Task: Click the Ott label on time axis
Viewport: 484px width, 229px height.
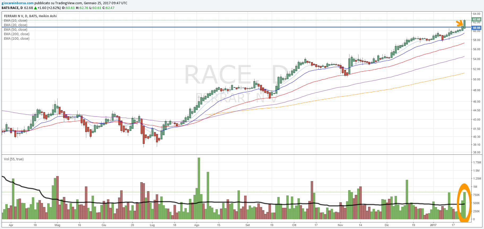Action: [294, 225]
